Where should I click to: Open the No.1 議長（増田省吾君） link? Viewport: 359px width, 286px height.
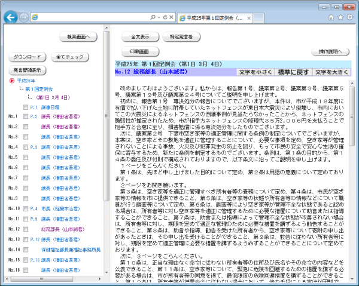point(60,116)
